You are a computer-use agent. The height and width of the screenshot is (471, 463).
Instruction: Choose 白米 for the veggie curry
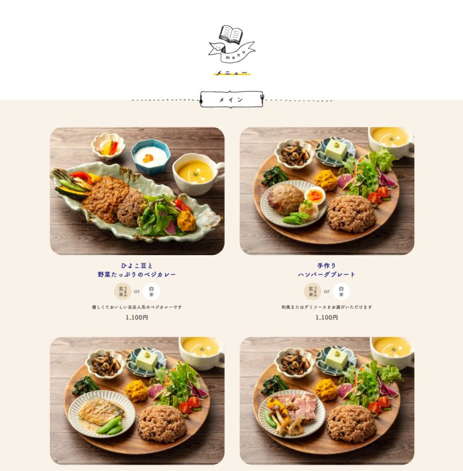click(x=151, y=291)
